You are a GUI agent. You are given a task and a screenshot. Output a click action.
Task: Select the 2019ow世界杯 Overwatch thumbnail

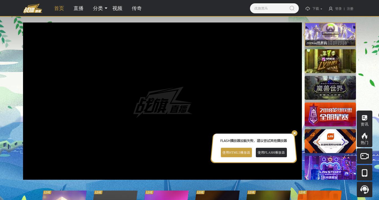pos(330,34)
